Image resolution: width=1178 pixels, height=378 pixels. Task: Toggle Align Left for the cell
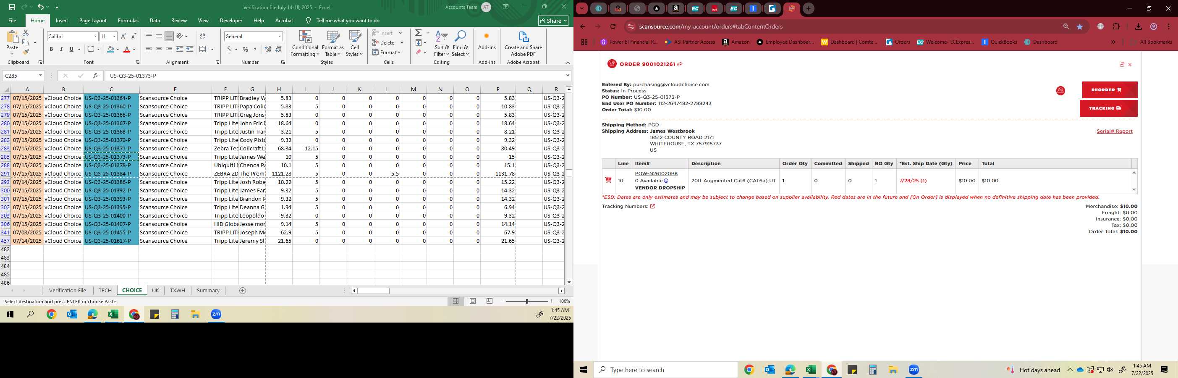click(x=149, y=49)
